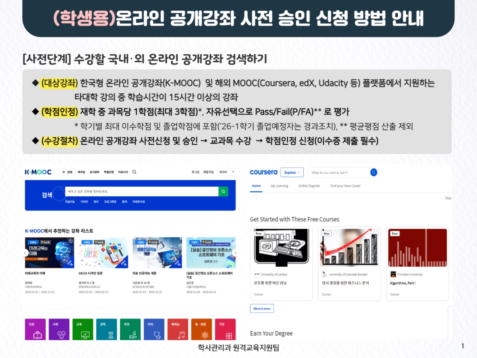477x358 pixels.
Task: Open the Online Degrees tab
Action: click(x=309, y=186)
